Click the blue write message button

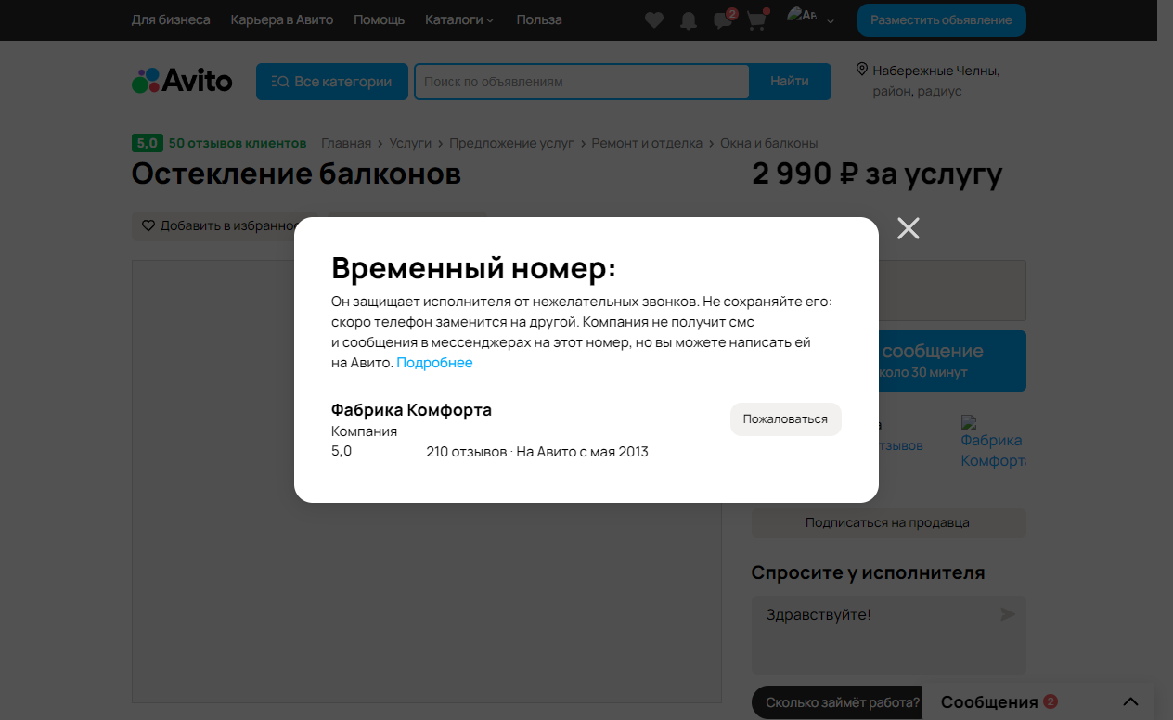pyautogui.click(x=952, y=360)
